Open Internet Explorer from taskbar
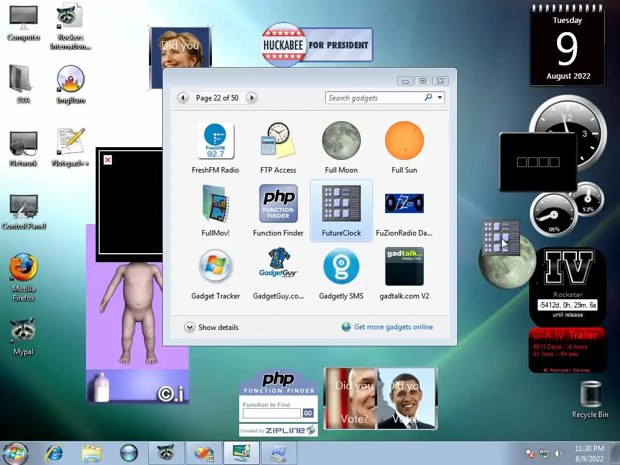 pos(54,453)
